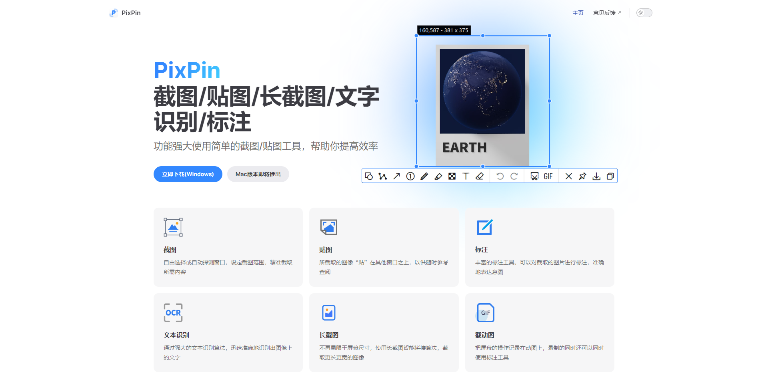Select the polyline tool icon

coord(383,176)
